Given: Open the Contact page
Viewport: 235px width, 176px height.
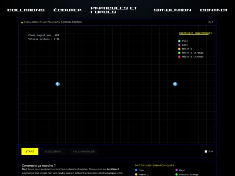Looking at the screenshot, I should click(214, 10).
